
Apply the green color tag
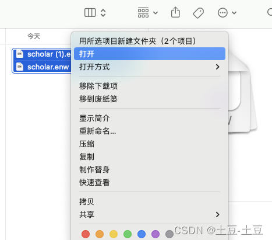128,234
